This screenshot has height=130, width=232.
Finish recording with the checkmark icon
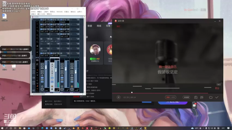tap(217, 97)
